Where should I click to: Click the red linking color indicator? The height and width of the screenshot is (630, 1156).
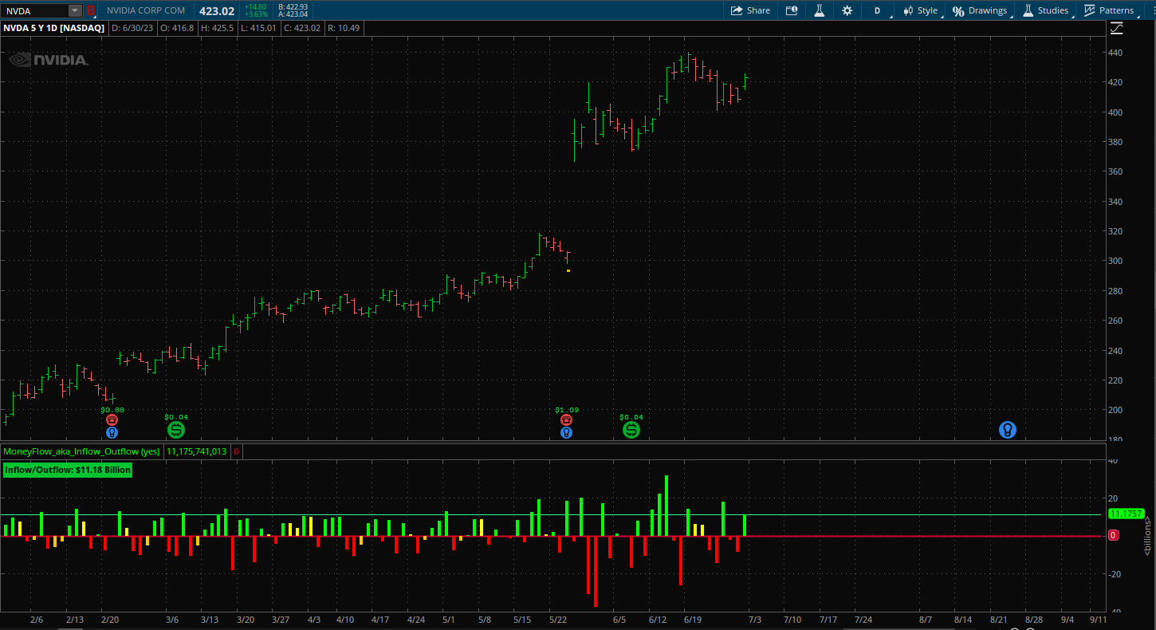pos(91,10)
